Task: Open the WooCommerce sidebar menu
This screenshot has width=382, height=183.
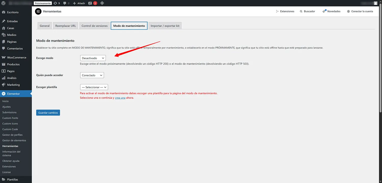Action: tap(16, 58)
